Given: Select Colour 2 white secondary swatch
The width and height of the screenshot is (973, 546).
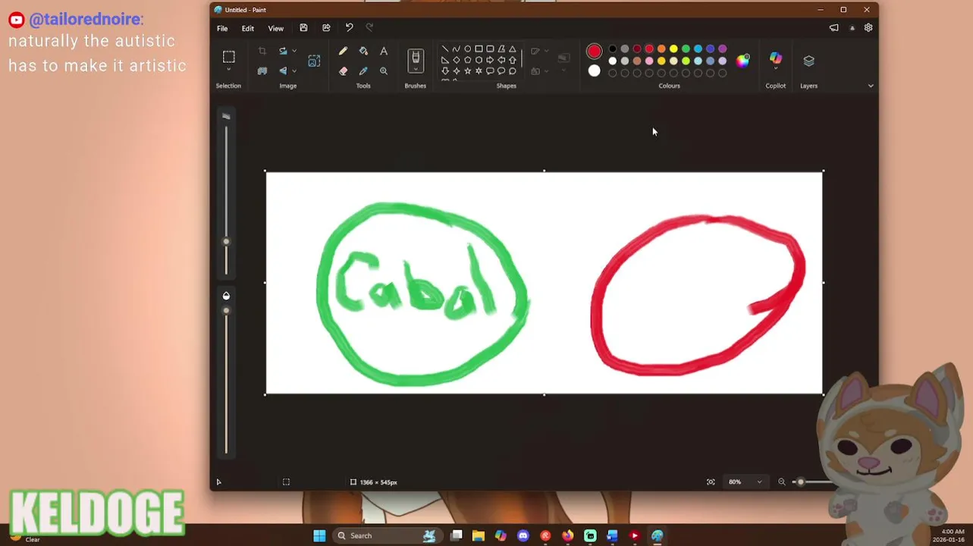Looking at the screenshot, I should [594, 71].
